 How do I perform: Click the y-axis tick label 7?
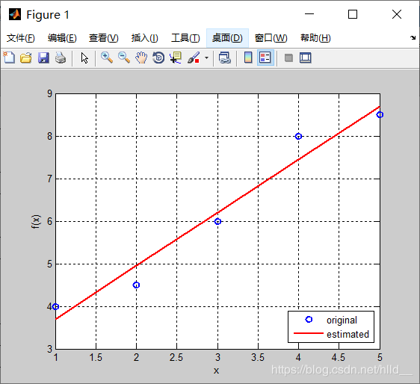(x=50, y=179)
